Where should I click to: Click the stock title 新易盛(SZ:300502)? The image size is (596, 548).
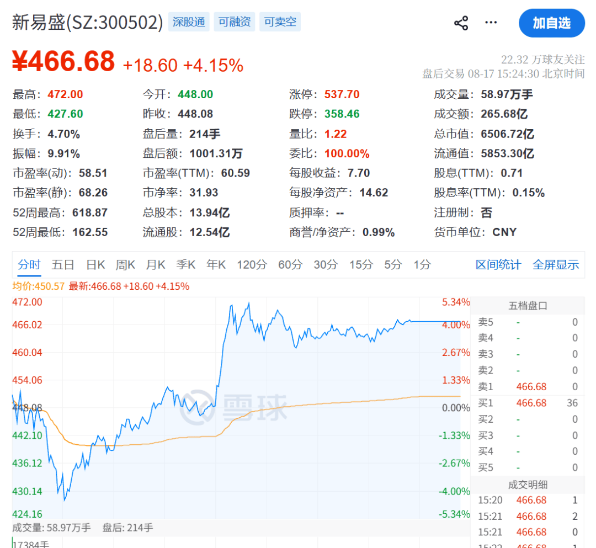point(87,23)
